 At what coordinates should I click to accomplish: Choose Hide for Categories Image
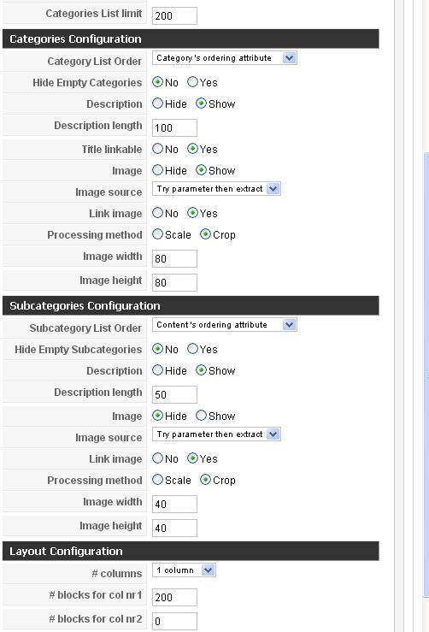tap(157, 170)
